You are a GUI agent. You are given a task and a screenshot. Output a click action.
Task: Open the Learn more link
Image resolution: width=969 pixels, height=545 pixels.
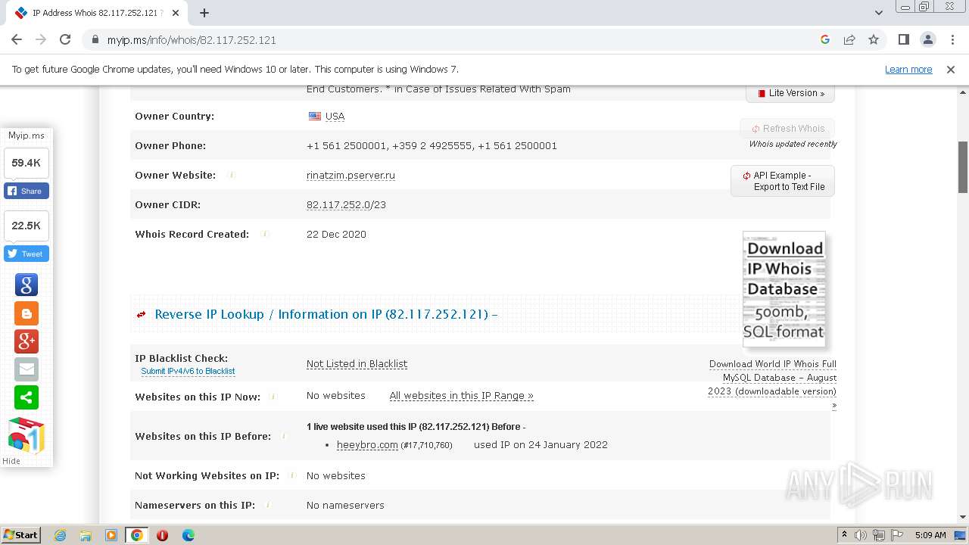pos(908,69)
